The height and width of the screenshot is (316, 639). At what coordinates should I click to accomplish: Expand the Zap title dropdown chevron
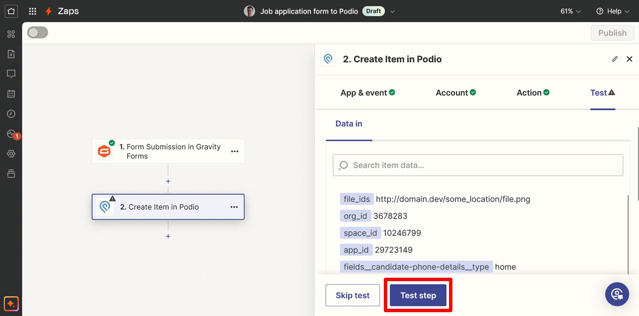[392, 11]
